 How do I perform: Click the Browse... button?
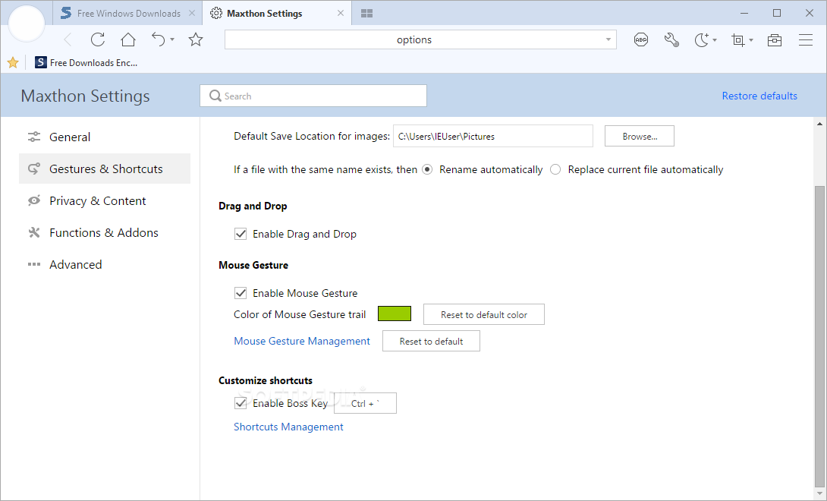coord(639,137)
